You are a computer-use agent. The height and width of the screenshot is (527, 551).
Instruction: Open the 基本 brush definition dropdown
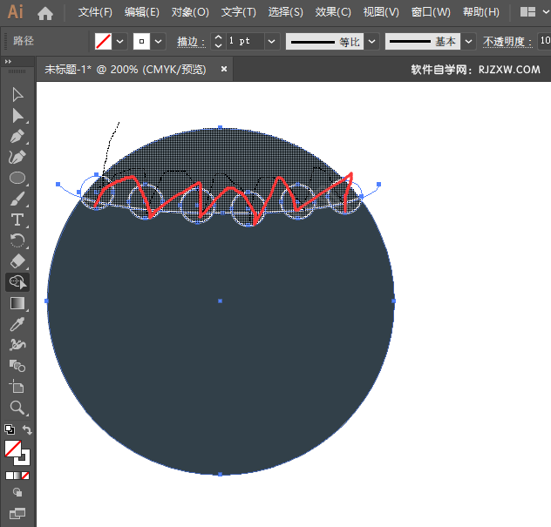(469, 41)
